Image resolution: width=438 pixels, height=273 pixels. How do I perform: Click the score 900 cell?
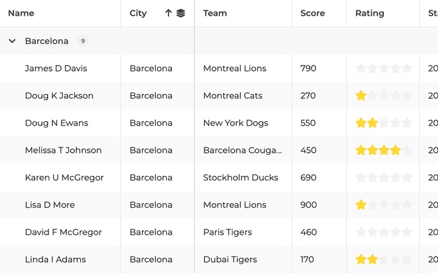(308, 205)
